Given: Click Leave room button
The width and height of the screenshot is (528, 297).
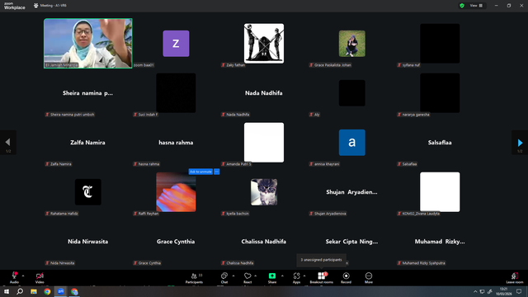Looking at the screenshot, I should coord(515,278).
